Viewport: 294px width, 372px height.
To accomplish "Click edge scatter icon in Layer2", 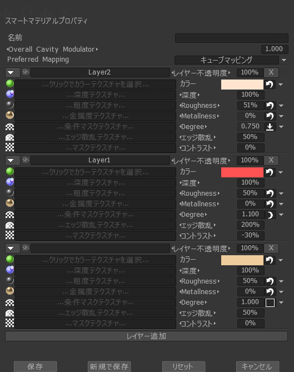I will [x=9, y=137].
